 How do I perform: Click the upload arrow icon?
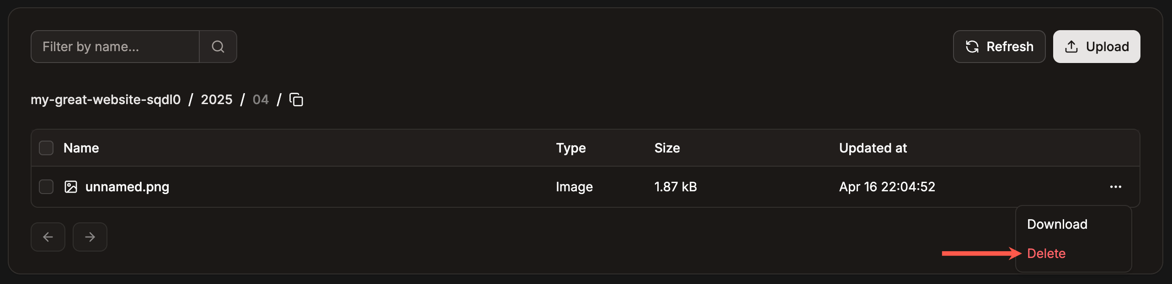pos(1071,46)
